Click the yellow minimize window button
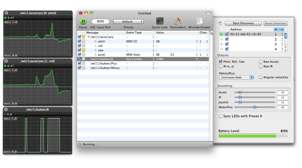 click(86, 13)
